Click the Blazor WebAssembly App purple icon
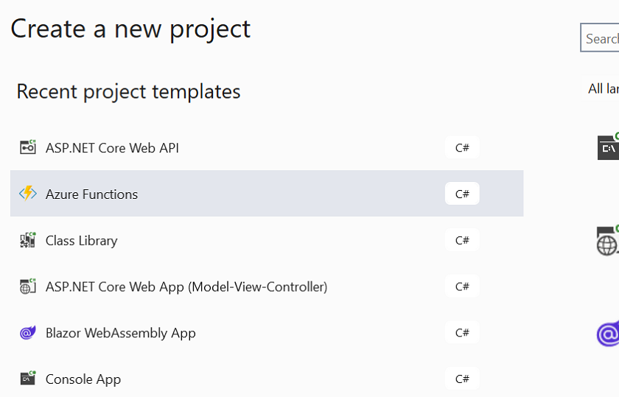Viewport: 619px width, 397px height. pos(28,333)
